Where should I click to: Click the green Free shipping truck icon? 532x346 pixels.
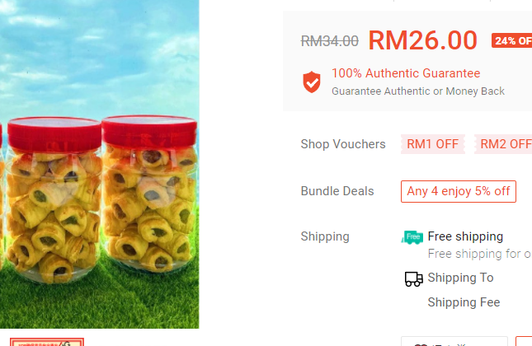pos(412,237)
